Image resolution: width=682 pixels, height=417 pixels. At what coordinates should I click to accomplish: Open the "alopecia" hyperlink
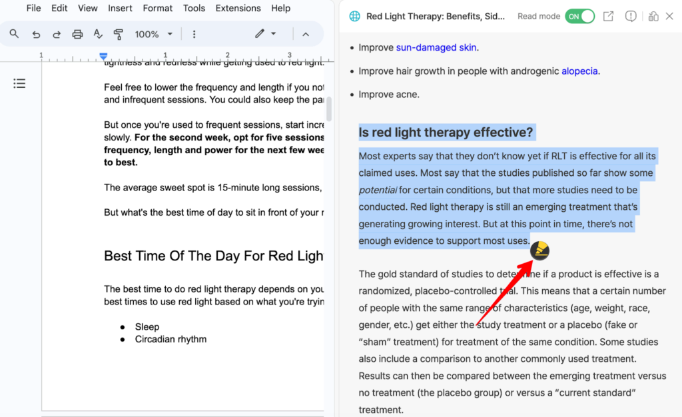click(x=579, y=71)
